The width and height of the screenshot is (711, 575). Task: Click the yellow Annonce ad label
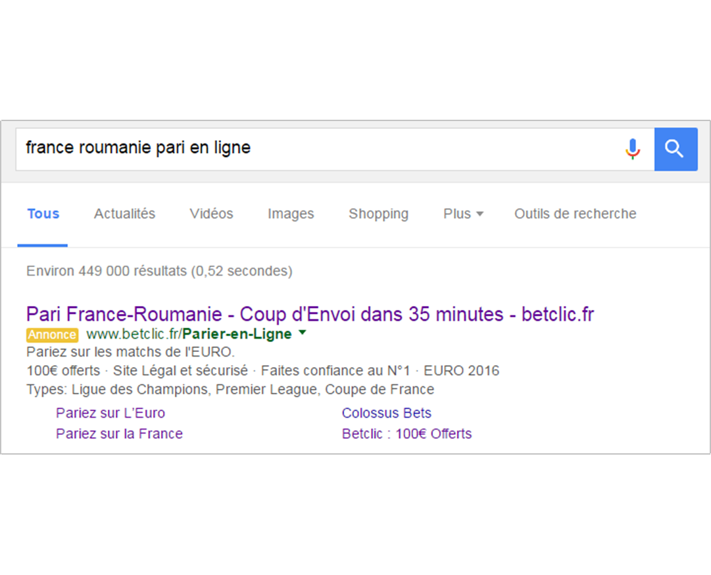(51, 334)
